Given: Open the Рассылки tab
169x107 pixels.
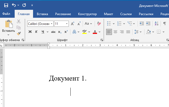Looking at the screenshot, I should coord(146,14).
